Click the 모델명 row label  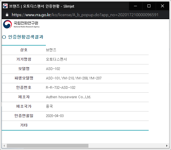click(x=24, y=69)
